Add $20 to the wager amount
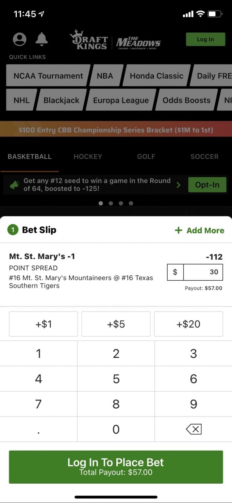The width and height of the screenshot is (232, 503). pos(189,324)
